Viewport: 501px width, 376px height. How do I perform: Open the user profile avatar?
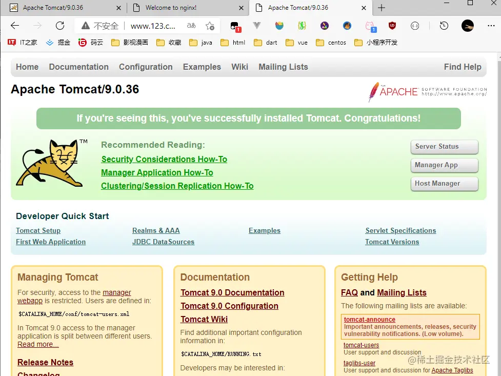468,26
